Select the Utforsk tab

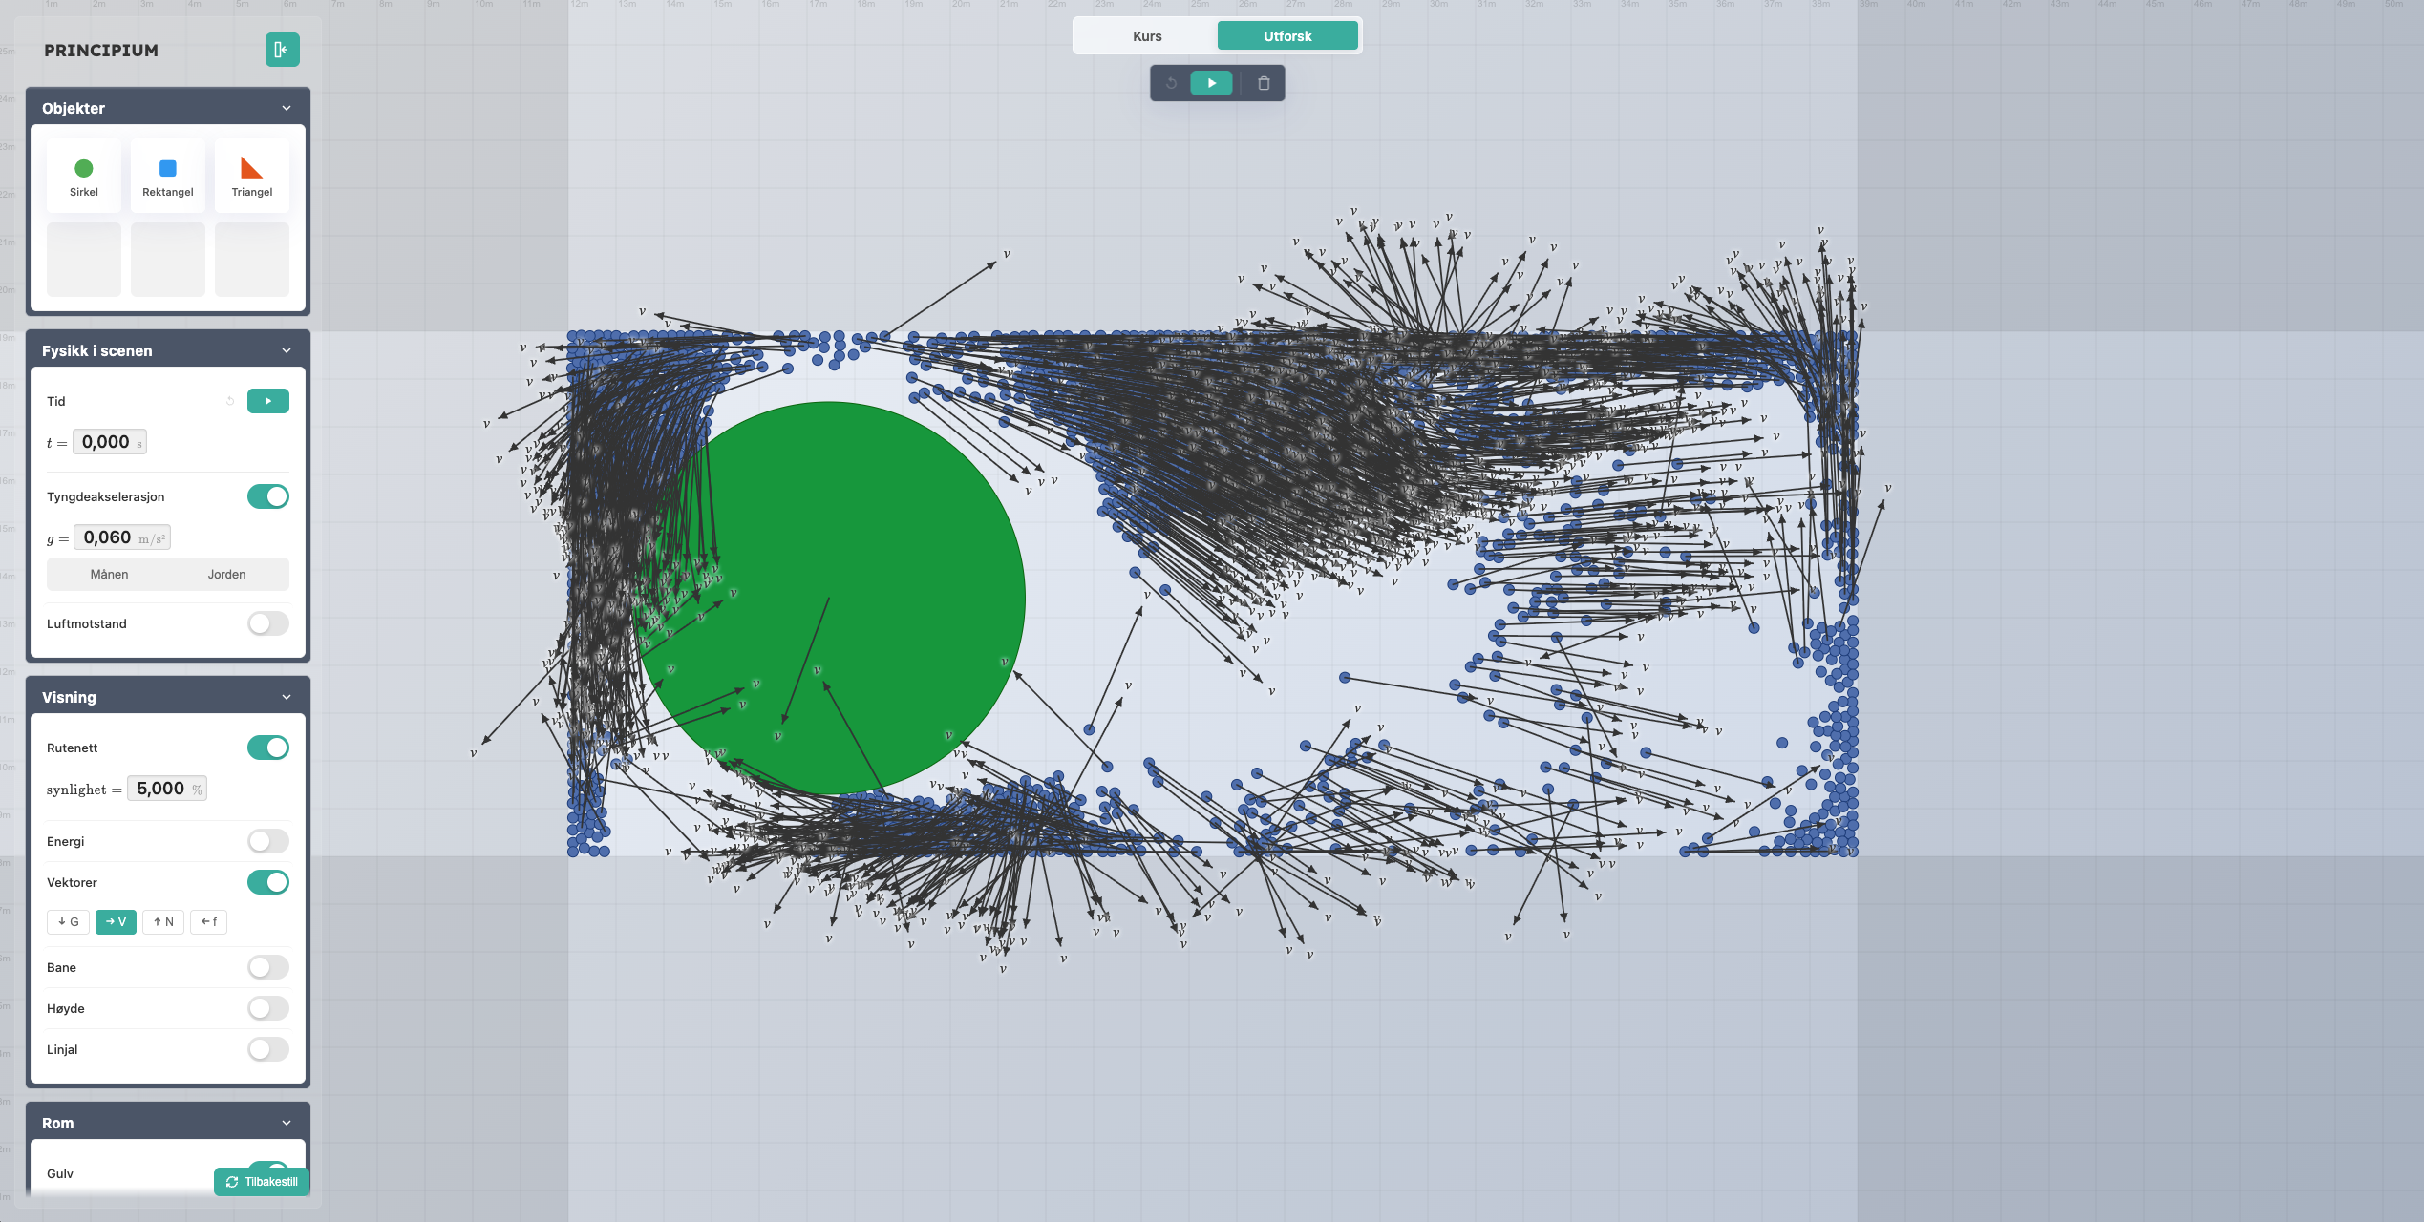(x=1287, y=36)
